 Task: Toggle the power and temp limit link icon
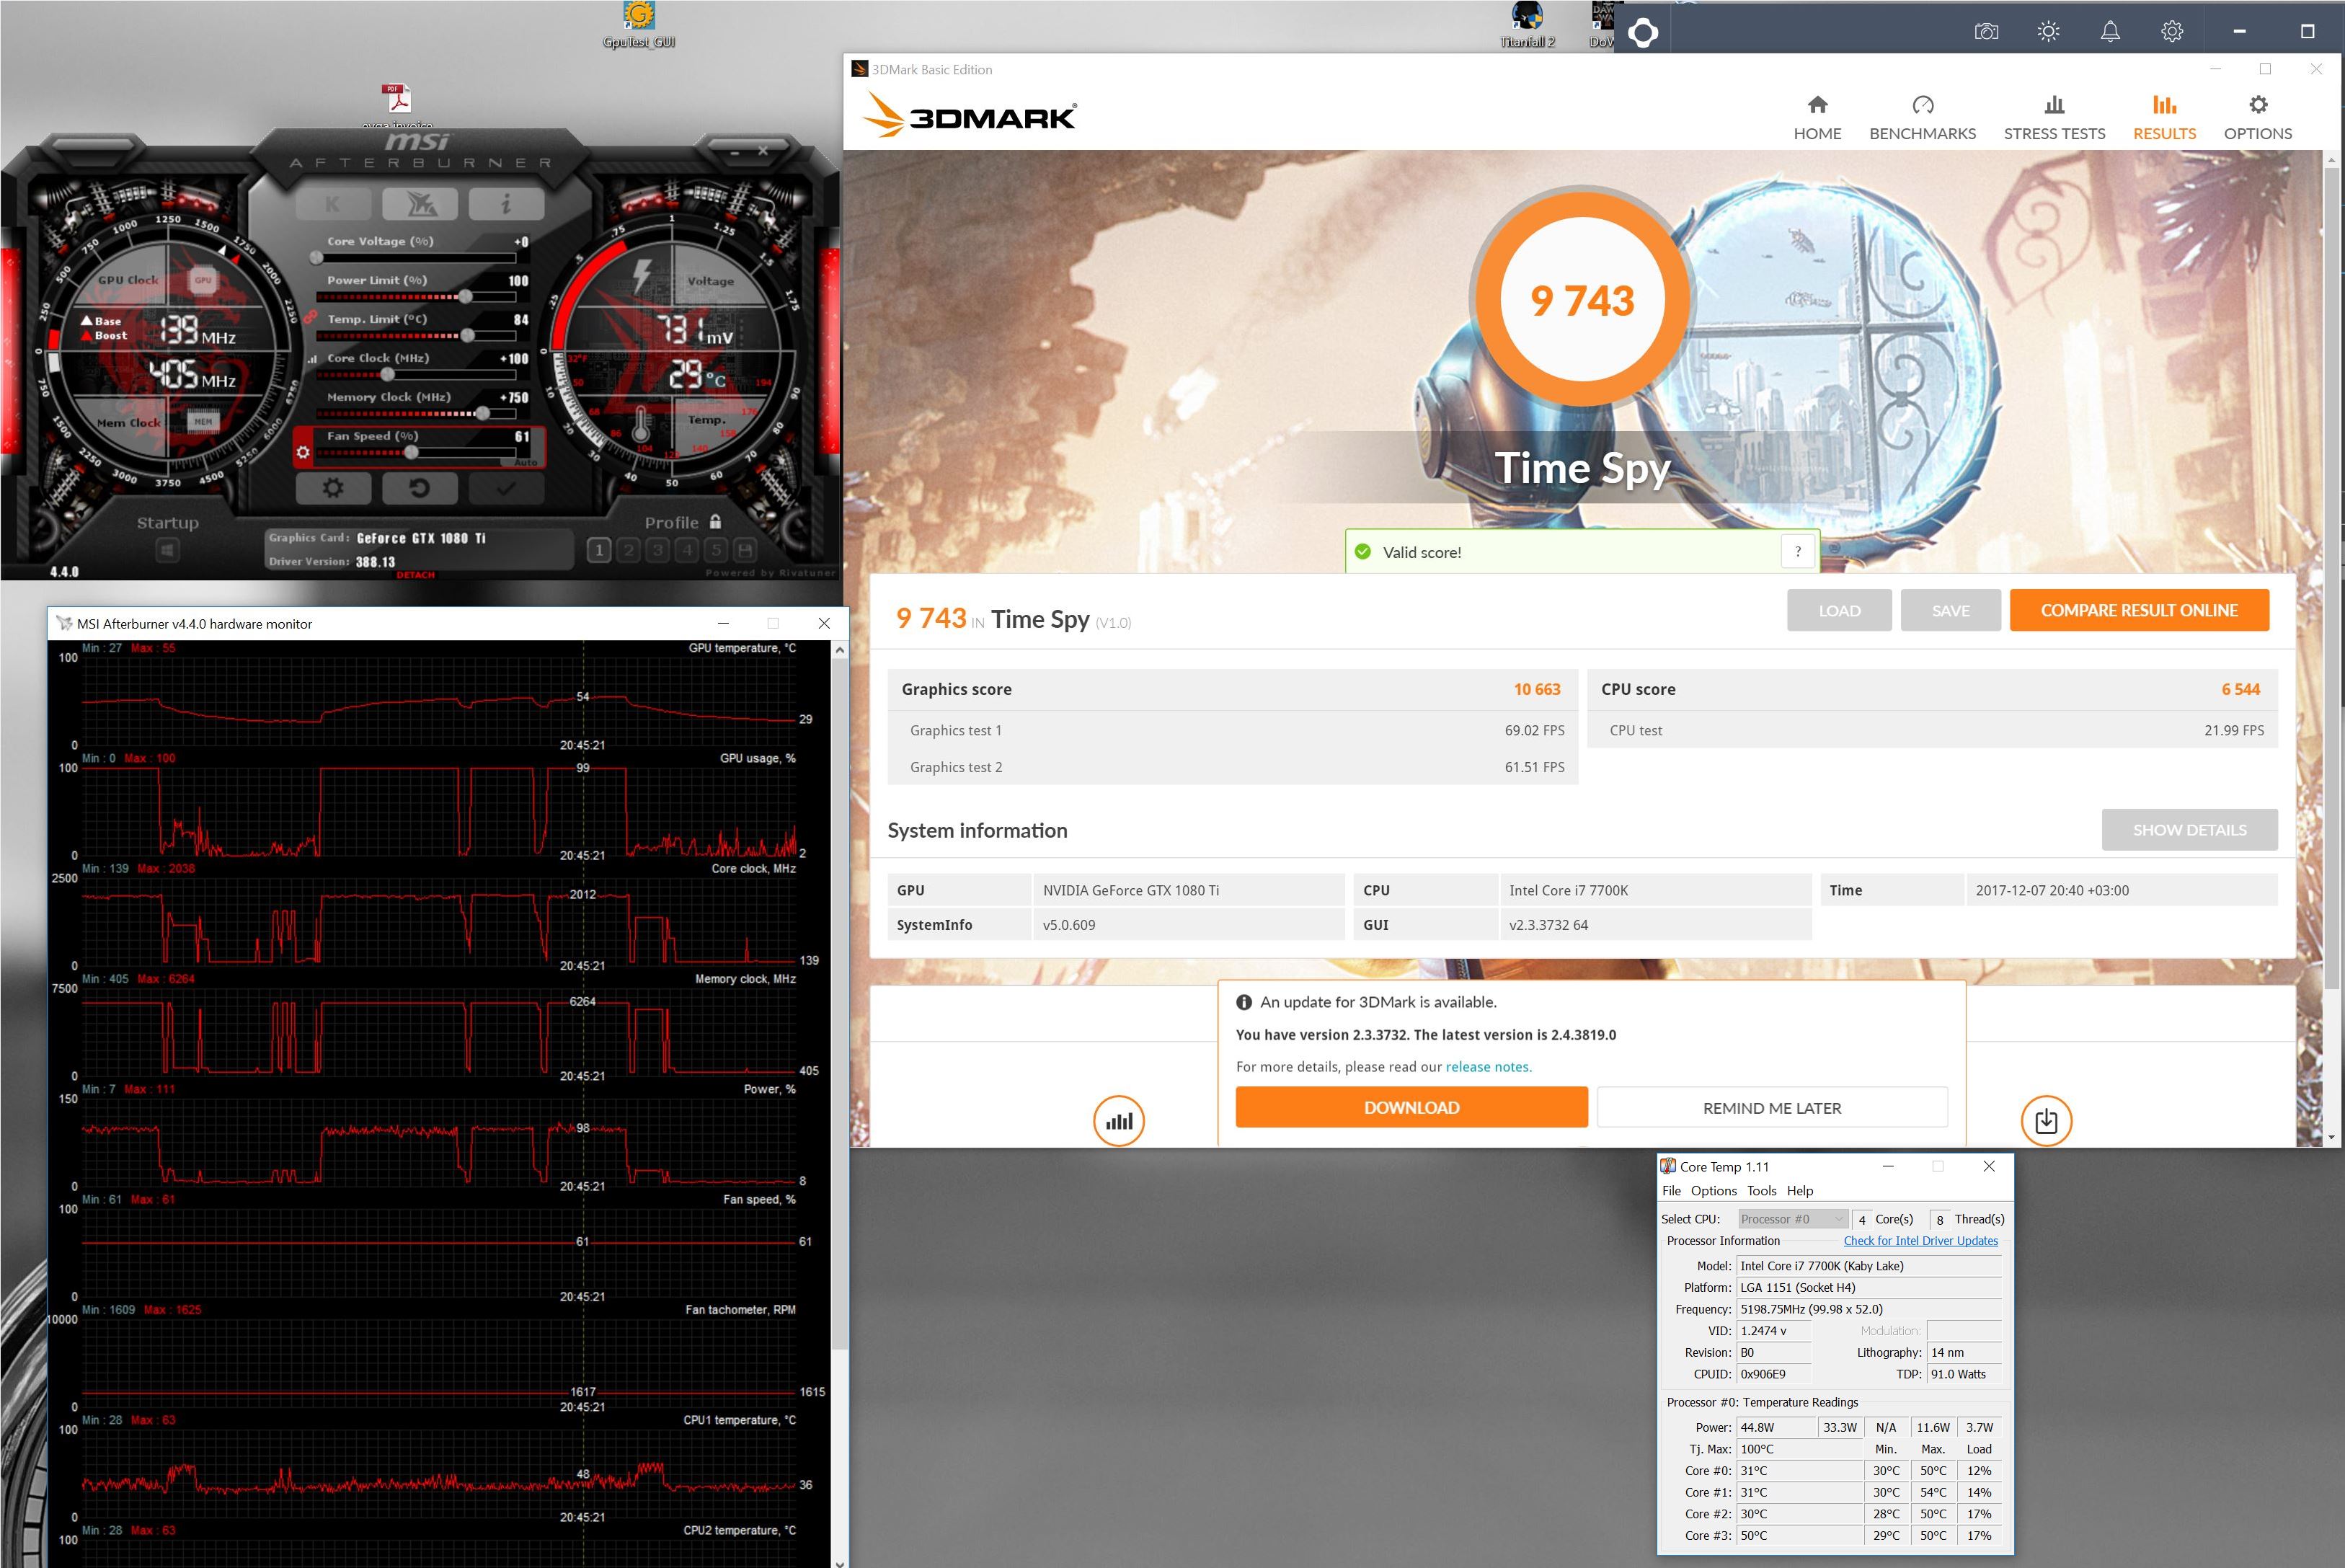[x=309, y=317]
